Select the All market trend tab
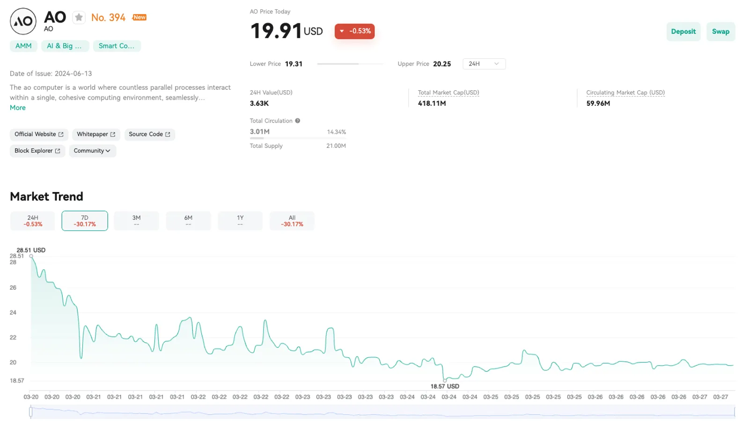Image resolution: width=749 pixels, height=433 pixels. tap(292, 221)
